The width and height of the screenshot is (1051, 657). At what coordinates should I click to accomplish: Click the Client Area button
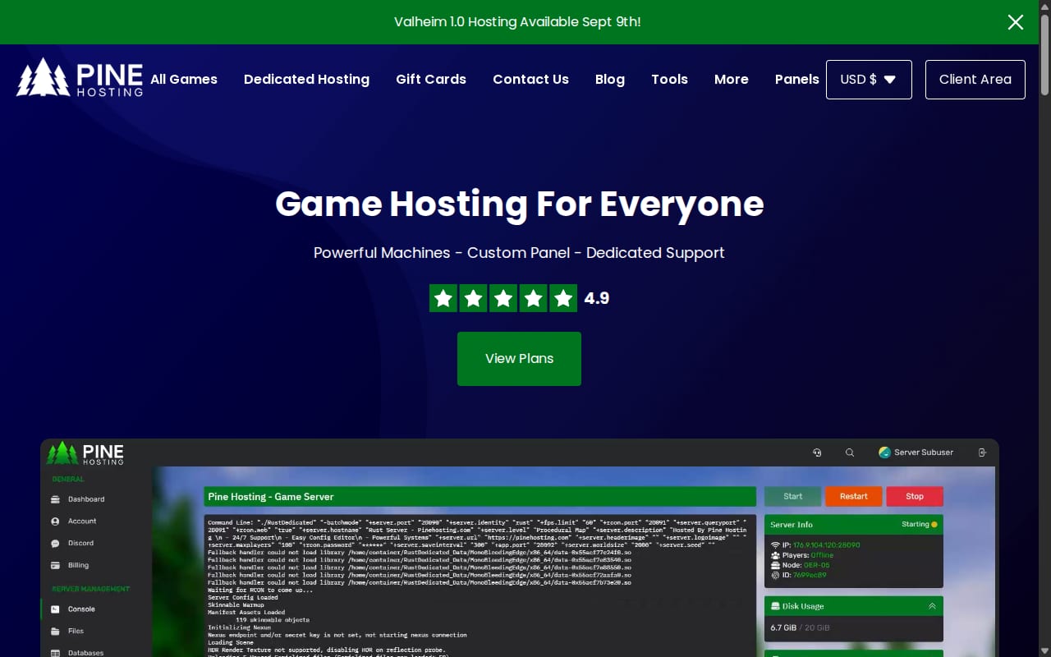975,80
